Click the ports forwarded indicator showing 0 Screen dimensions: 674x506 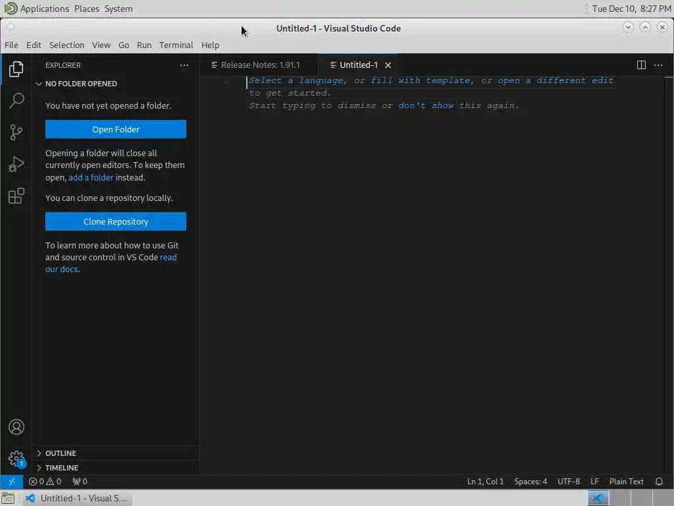tap(80, 482)
